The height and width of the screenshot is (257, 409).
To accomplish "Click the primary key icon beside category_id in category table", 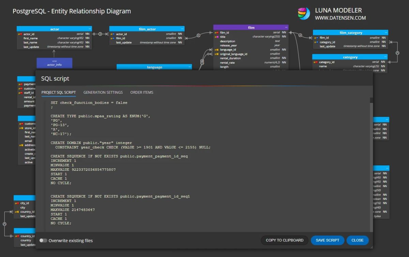I will [x=316, y=62].
